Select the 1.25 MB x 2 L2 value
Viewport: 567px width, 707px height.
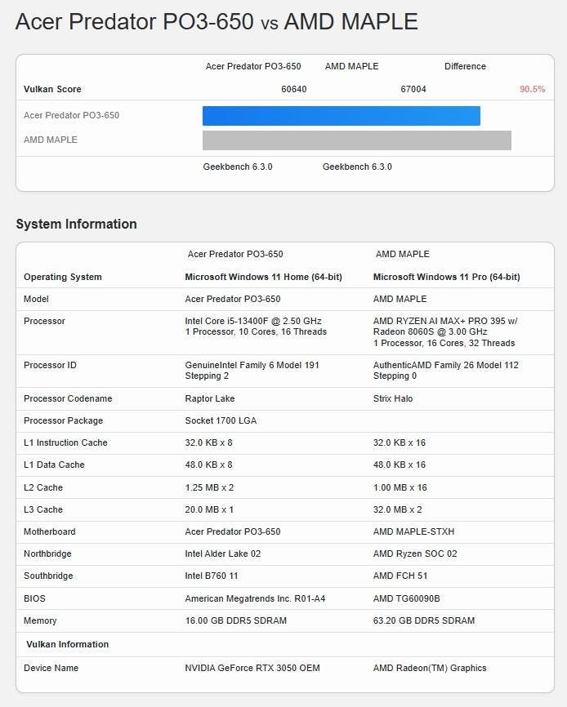(209, 487)
